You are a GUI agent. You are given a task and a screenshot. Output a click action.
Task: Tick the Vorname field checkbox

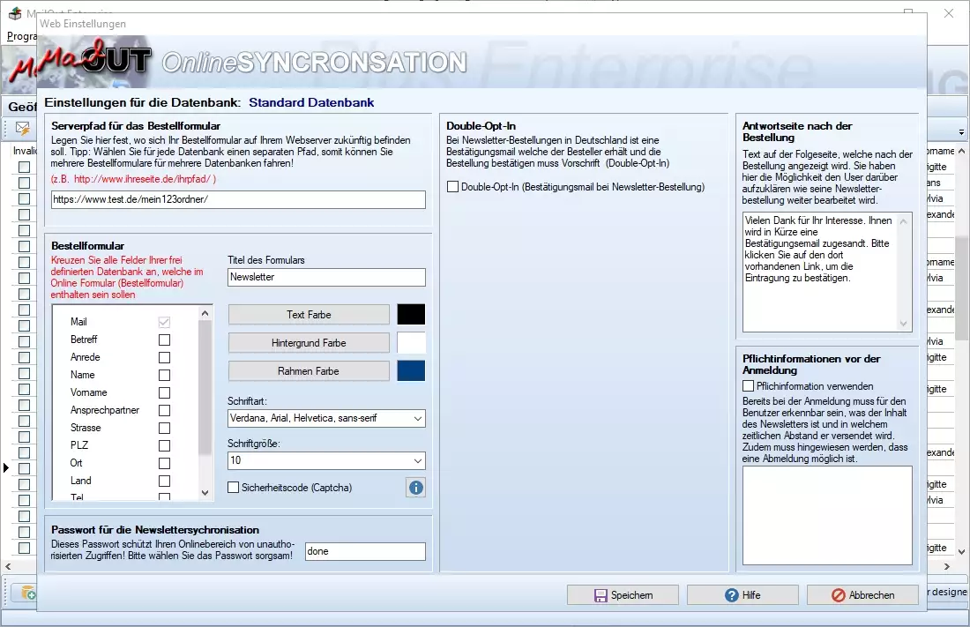click(x=164, y=392)
